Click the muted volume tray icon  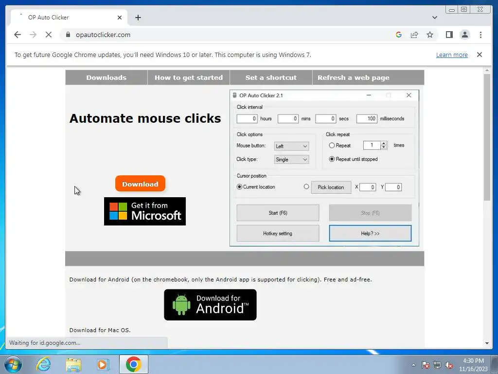pos(449,365)
